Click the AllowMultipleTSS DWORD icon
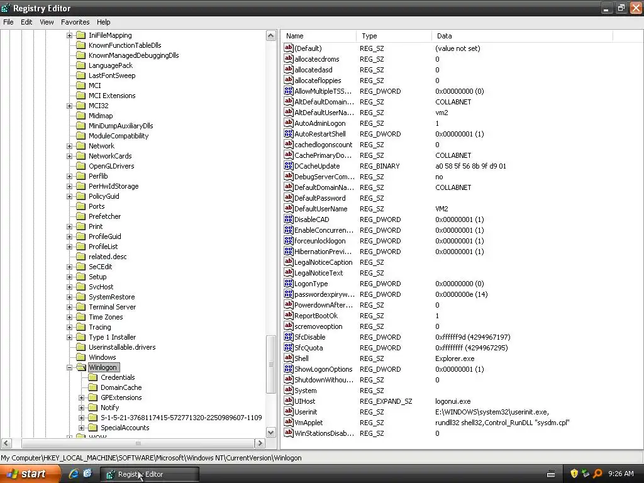Image resolution: width=644 pixels, height=483 pixels. (288, 91)
